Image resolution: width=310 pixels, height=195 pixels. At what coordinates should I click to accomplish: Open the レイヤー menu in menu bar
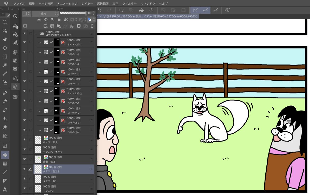point(87,4)
